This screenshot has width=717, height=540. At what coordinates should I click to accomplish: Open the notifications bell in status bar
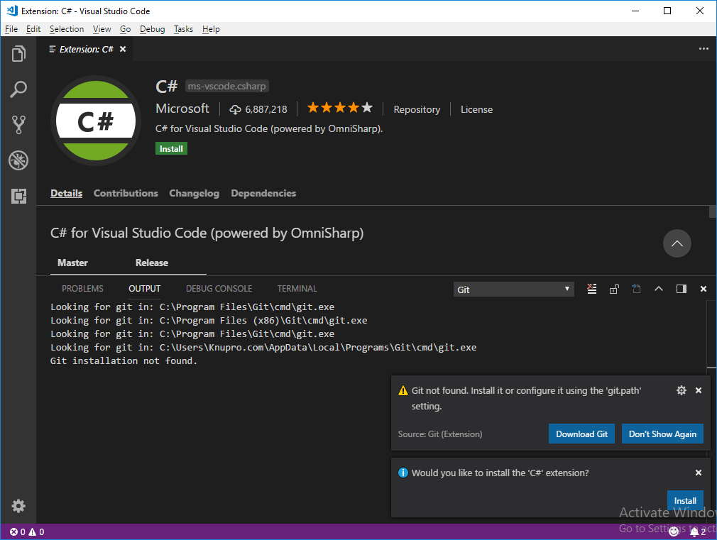tap(698, 531)
